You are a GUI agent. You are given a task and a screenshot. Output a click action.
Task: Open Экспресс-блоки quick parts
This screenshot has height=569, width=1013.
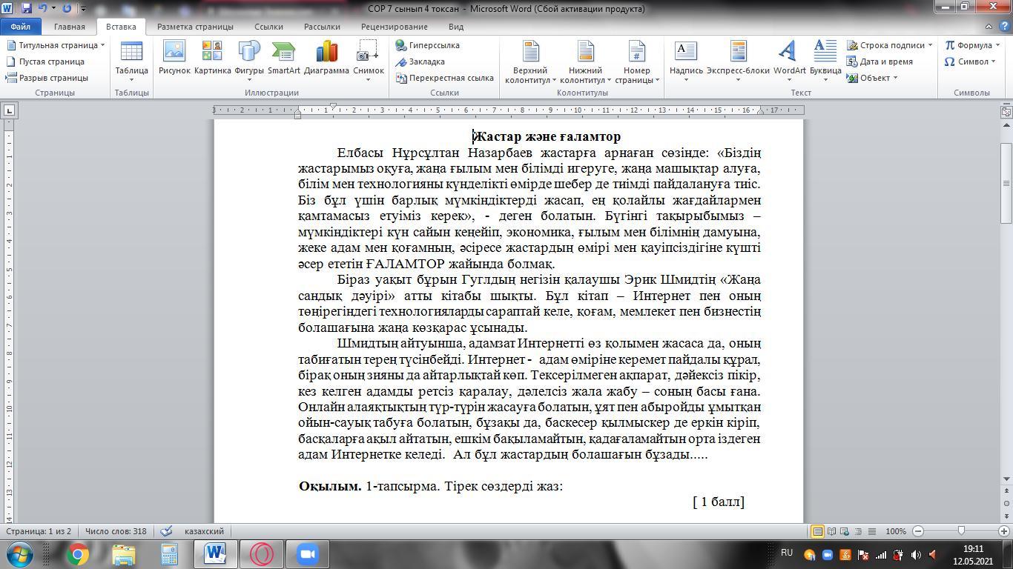(738, 59)
